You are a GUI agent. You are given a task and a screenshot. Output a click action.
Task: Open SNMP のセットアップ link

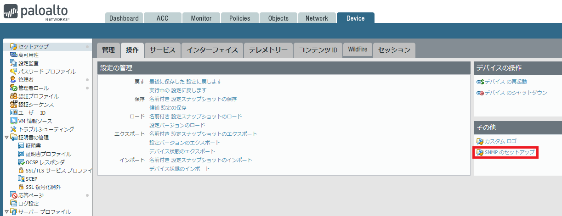click(x=510, y=153)
